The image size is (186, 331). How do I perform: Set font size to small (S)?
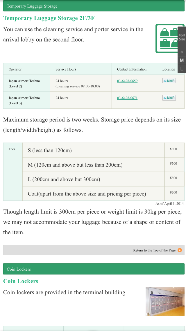tap(182, 52)
